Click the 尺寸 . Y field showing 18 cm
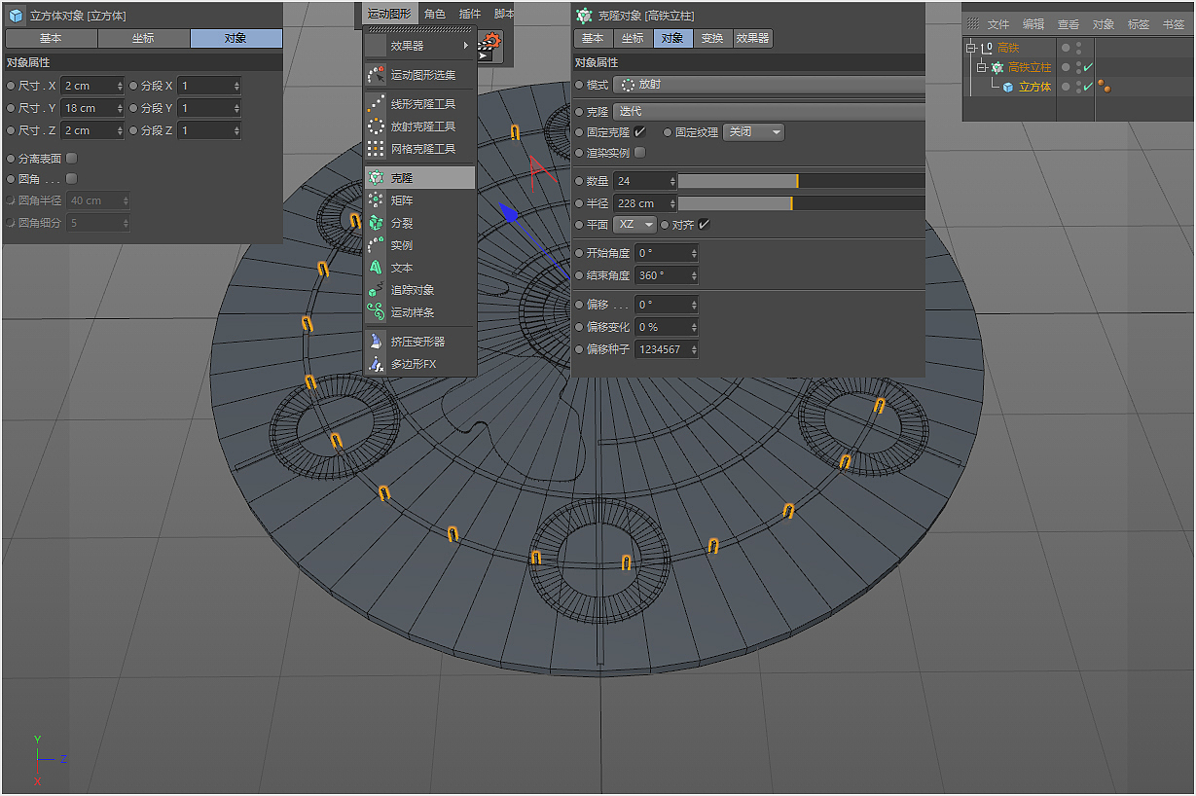Viewport: 1196px width, 796px height. (x=92, y=108)
